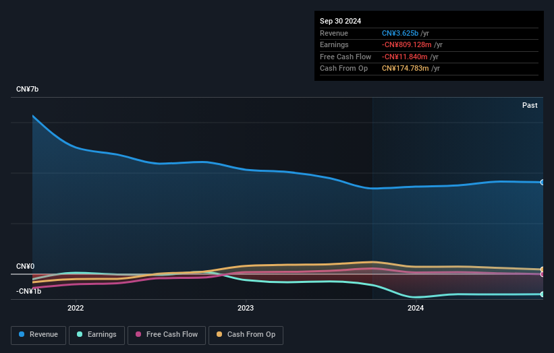Click the teal Earnings legend dot
Viewport: 554px width, 353px height.
pos(80,334)
